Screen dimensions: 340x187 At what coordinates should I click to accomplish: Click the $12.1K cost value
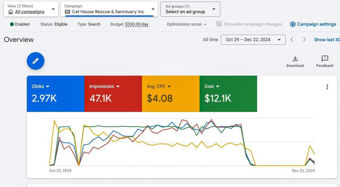pos(218,99)
